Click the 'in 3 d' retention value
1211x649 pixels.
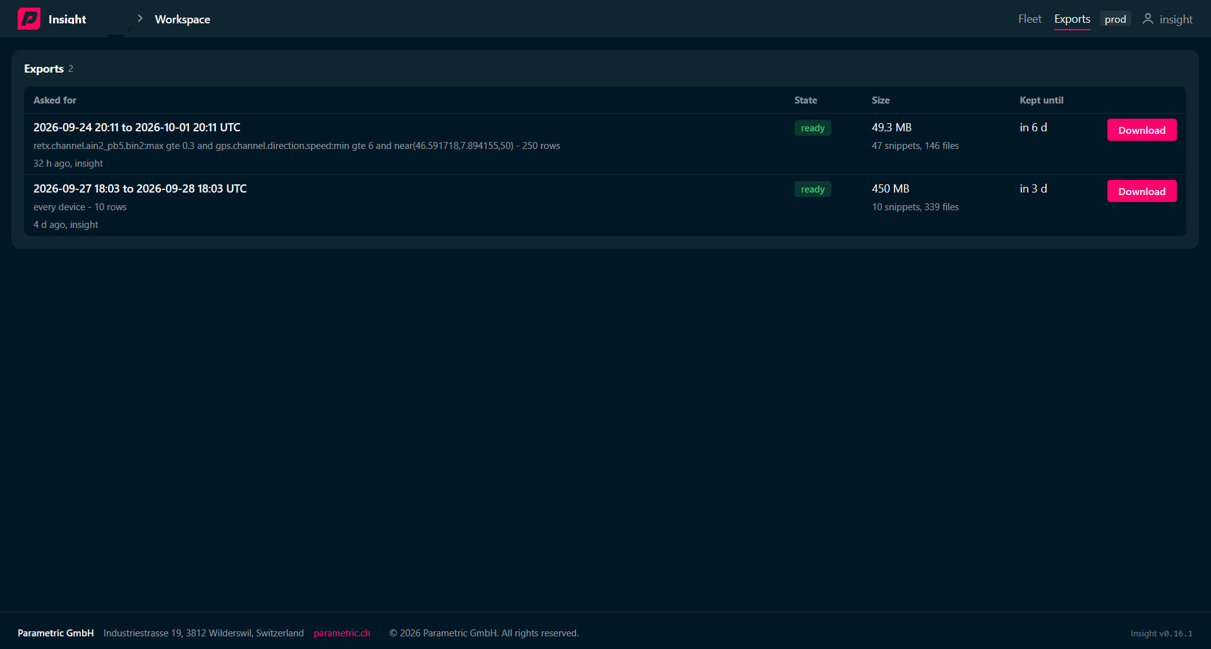pyautogui.click(x=1033, y=189)
